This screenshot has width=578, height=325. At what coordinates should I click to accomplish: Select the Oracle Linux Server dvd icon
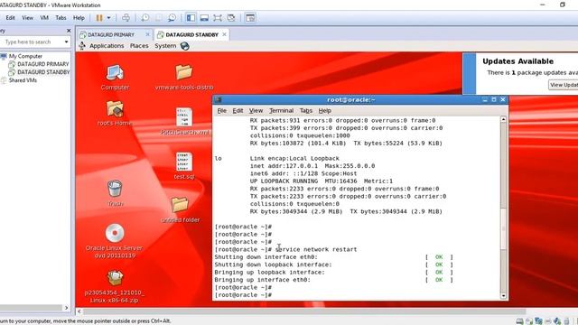115,241
